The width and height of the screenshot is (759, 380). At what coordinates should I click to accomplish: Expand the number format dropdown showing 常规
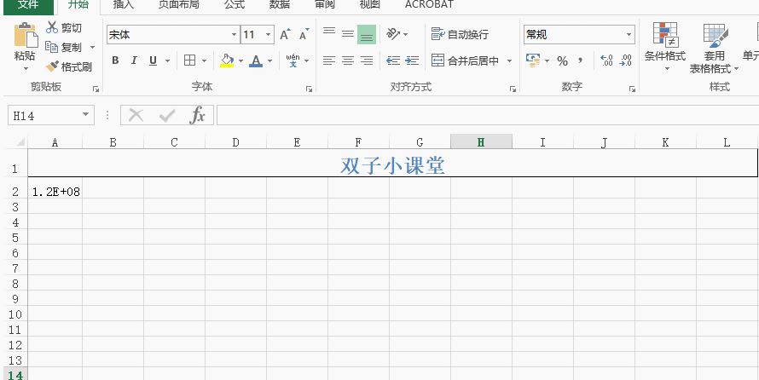click(629, 35)
